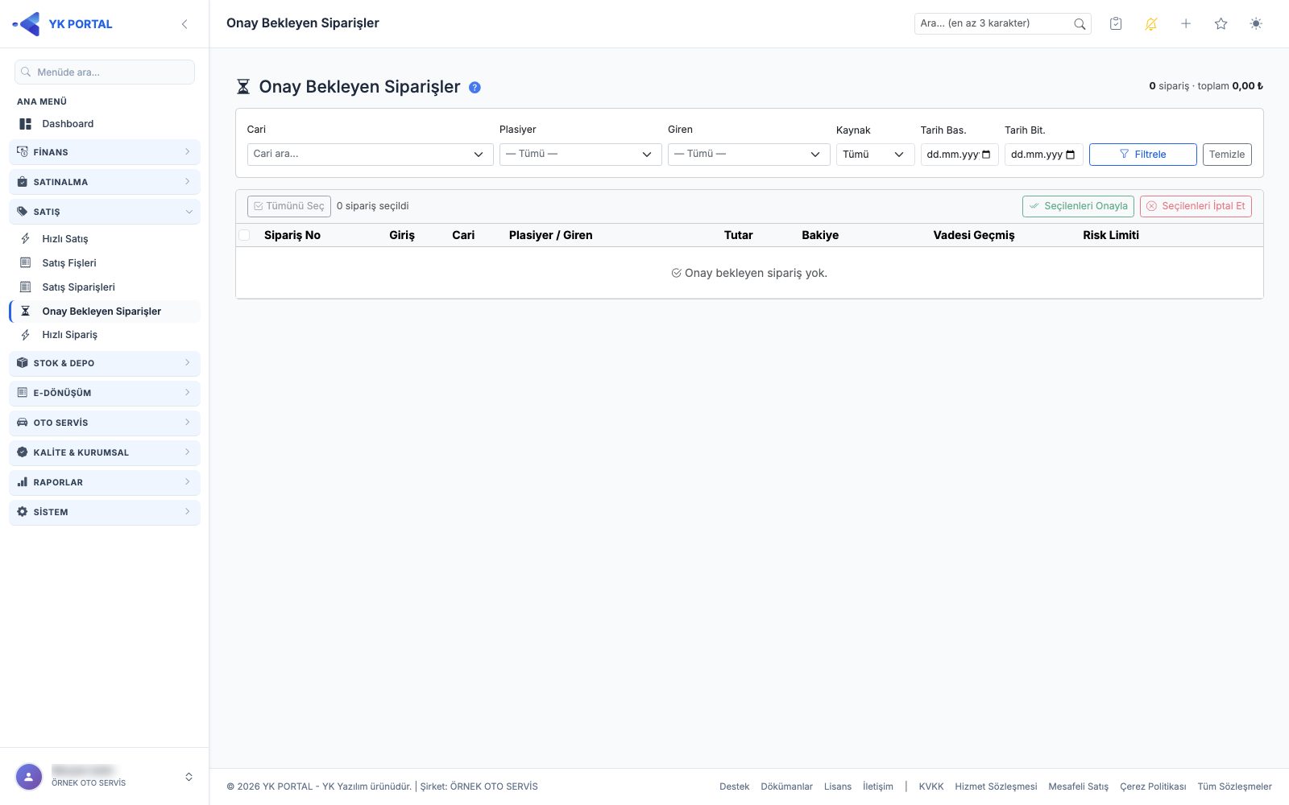The width and height of the screenshot is (1289, 805).
Task: Open the KVKK footer link
Action: point(931,786)
